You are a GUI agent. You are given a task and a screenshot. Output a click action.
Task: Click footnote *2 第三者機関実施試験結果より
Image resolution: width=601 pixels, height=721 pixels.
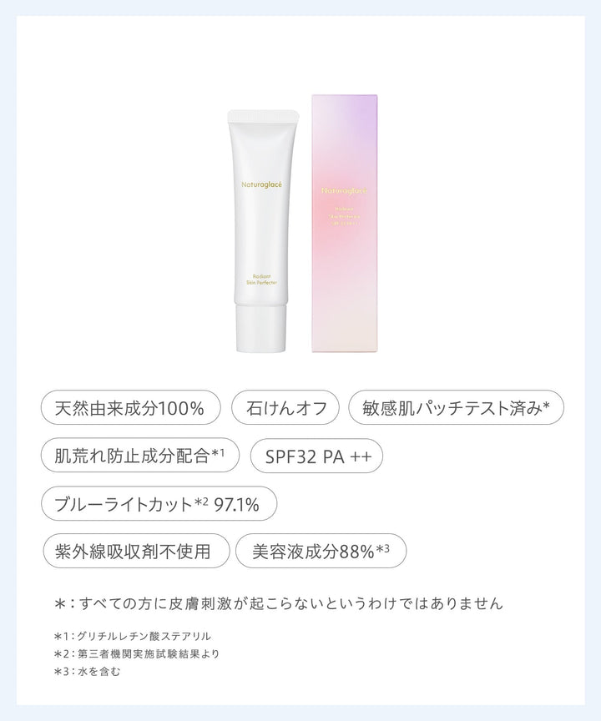(x=137, y=654)
